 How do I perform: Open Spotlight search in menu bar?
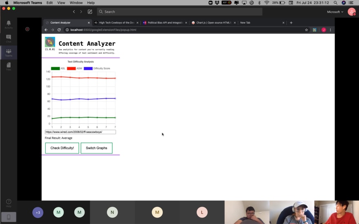335,3
